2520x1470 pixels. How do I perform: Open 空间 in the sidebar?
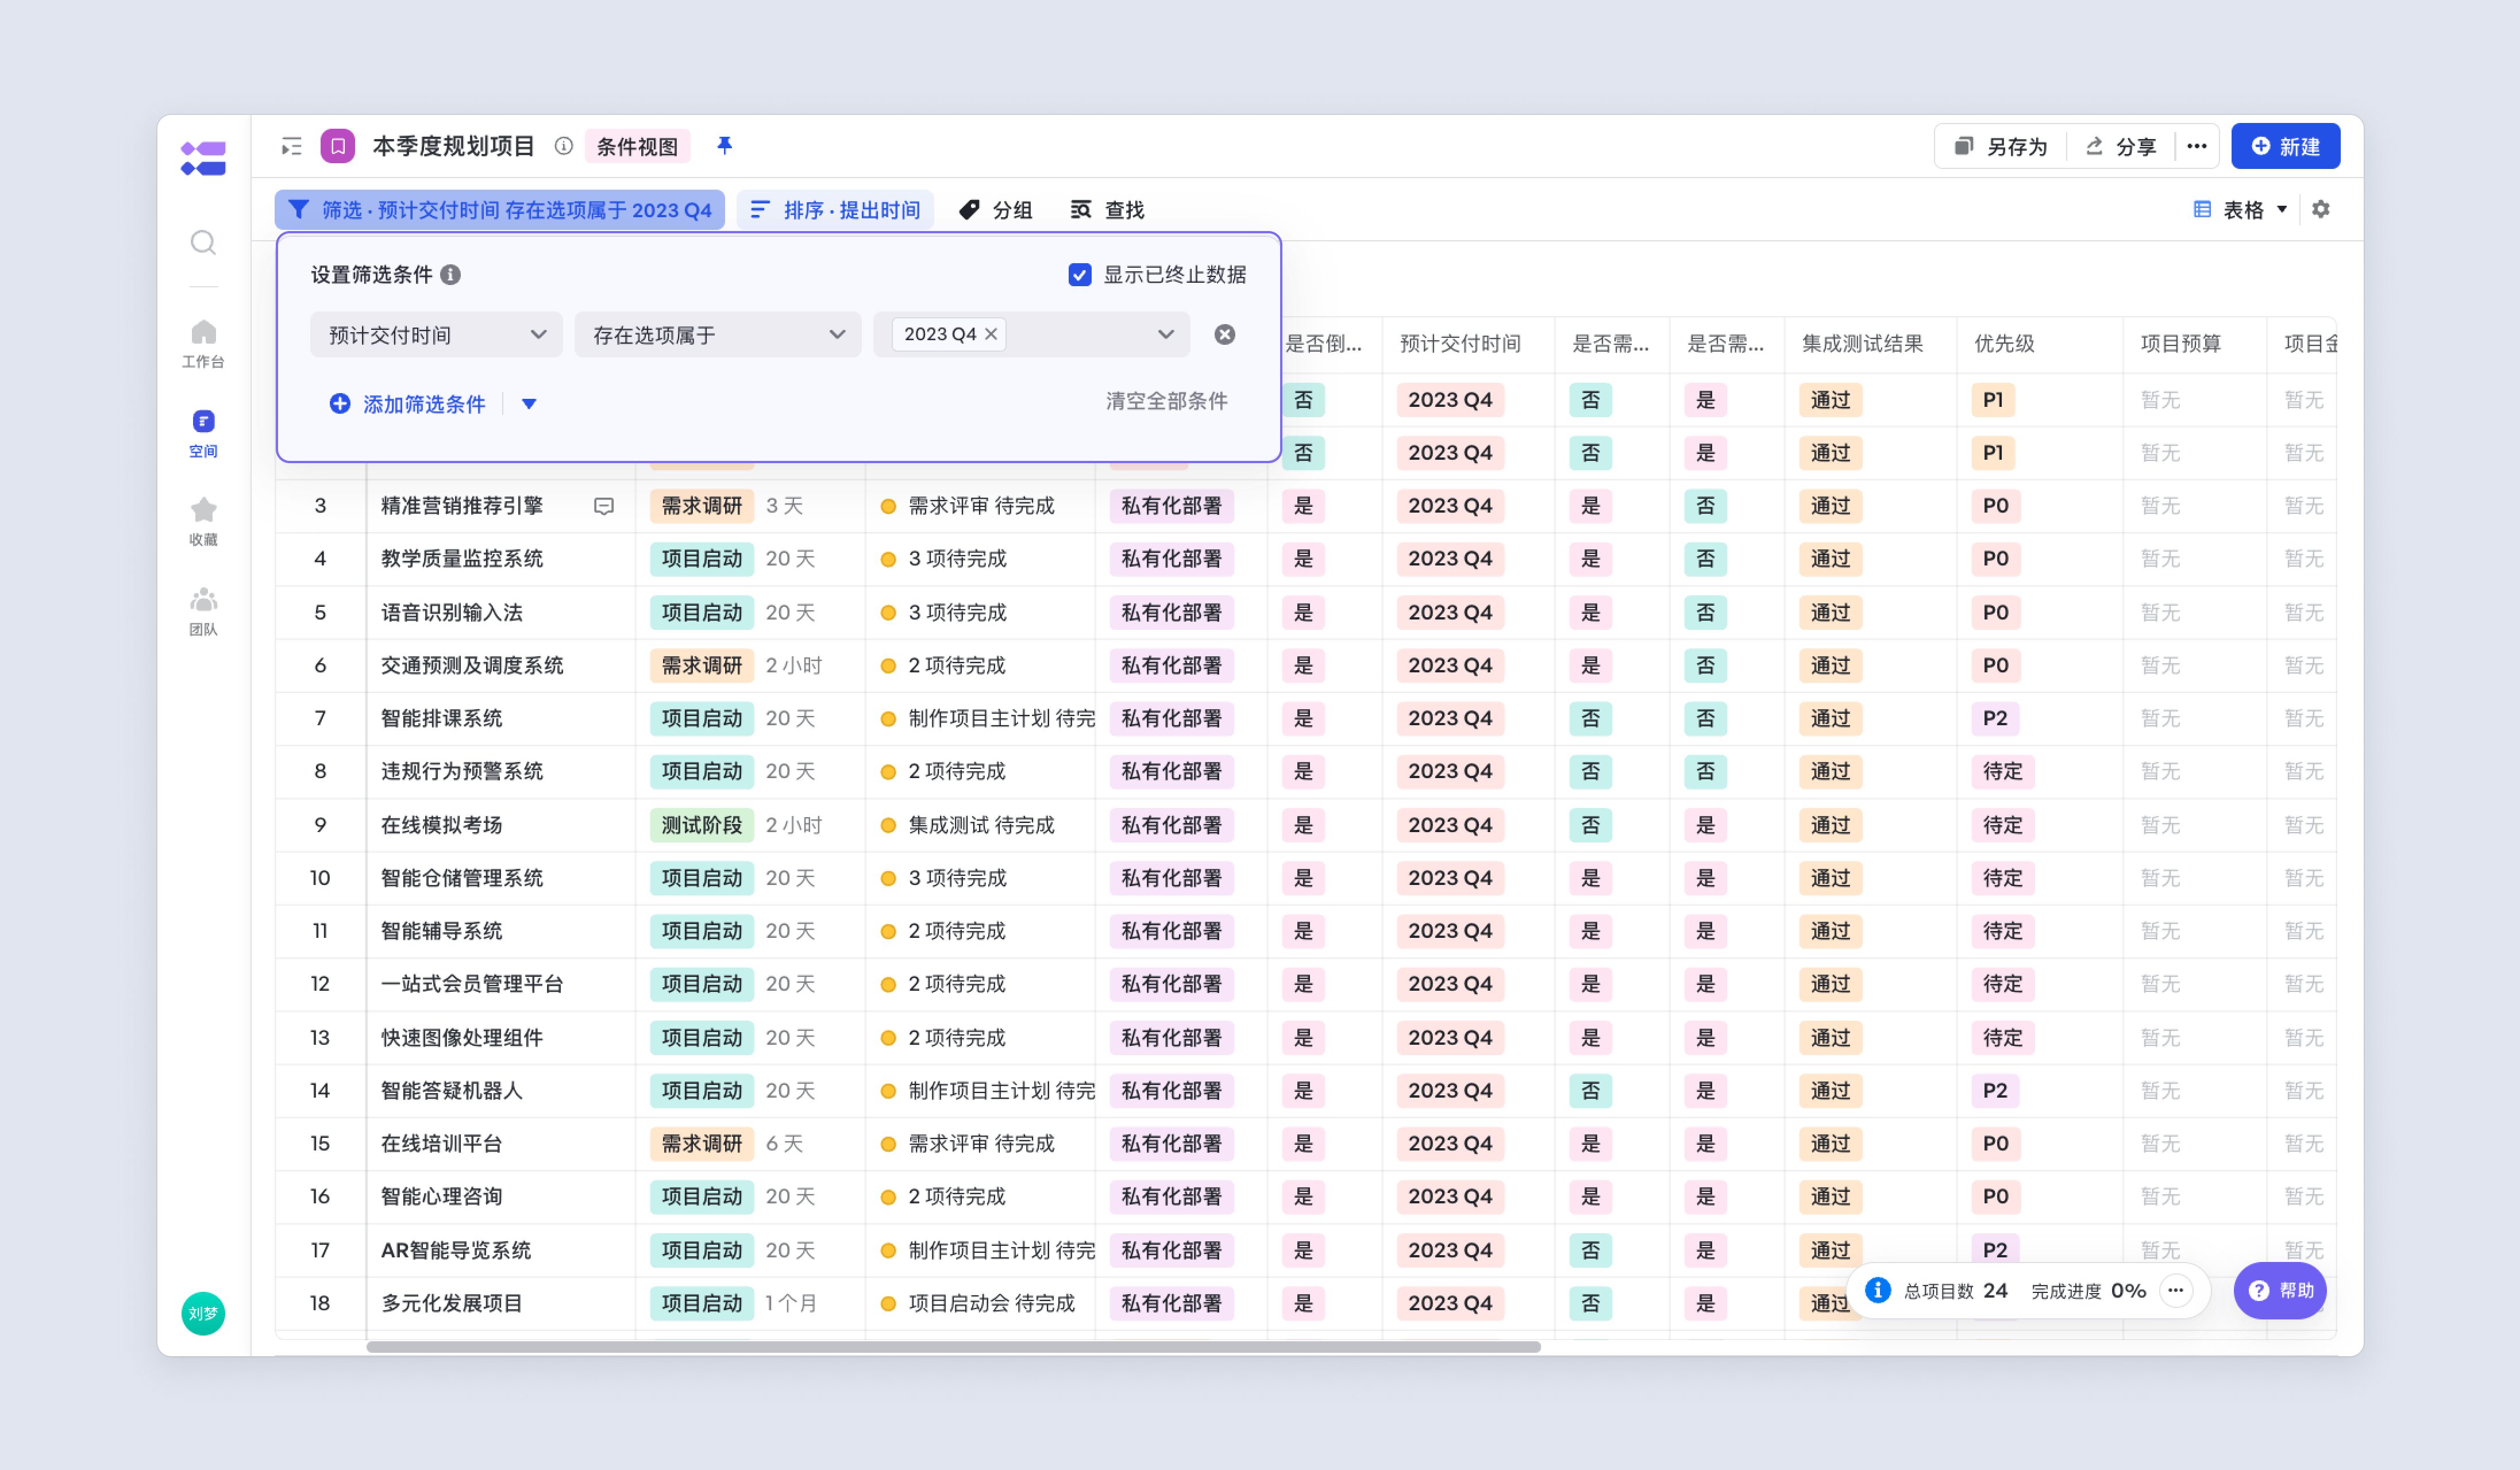point(203,433)
